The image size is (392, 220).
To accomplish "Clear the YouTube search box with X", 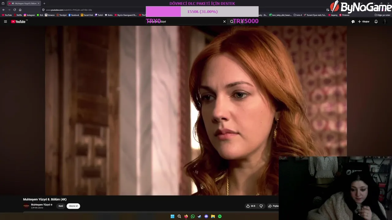I will [x=224, y=22].
